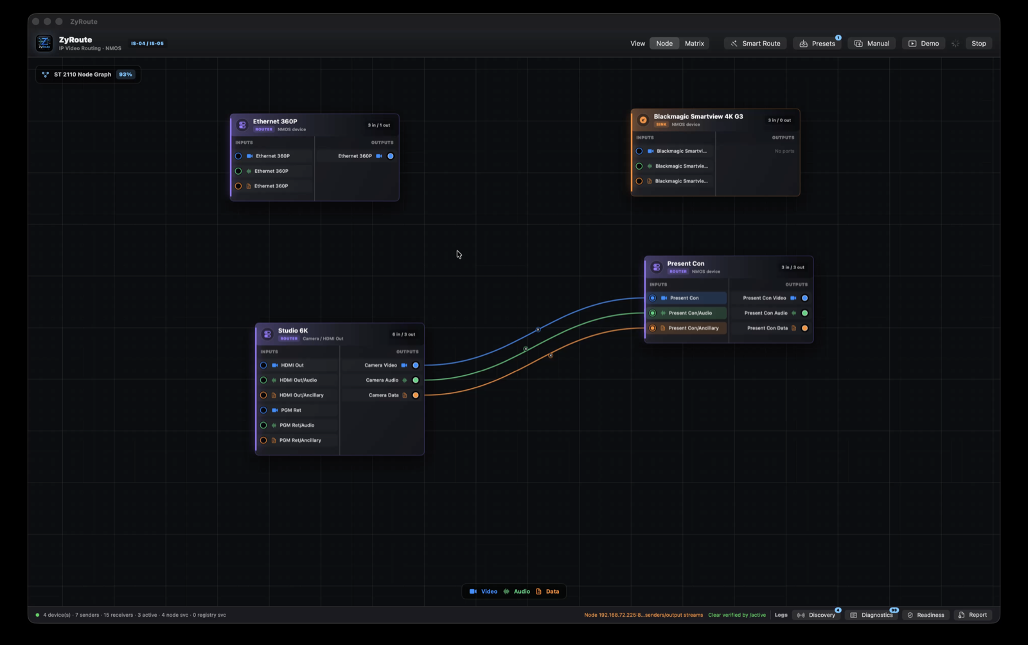The image size is (1028, 645).
Task: Click the "3 in / 3 out" badge
Action: (x=793, y=267)
